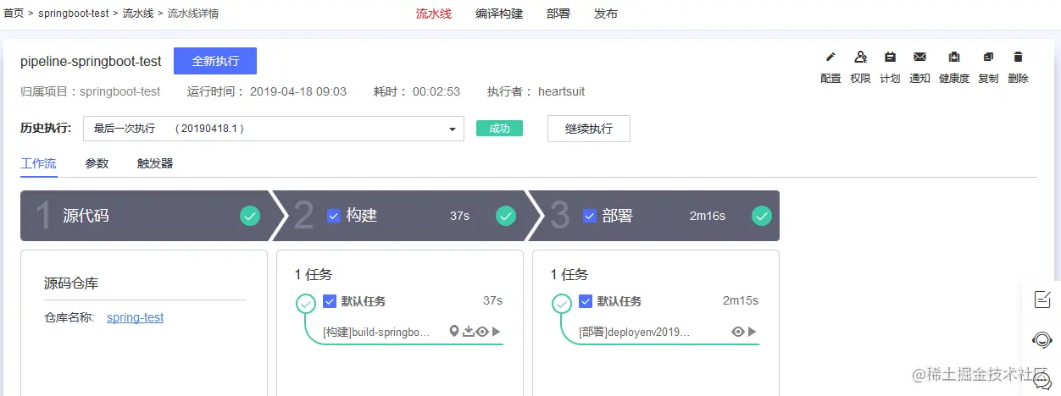Image resolution: width=1061 pixels, height=396 pixels.
Task: Open the 权限 permissions icon
Action: [860, 57]
